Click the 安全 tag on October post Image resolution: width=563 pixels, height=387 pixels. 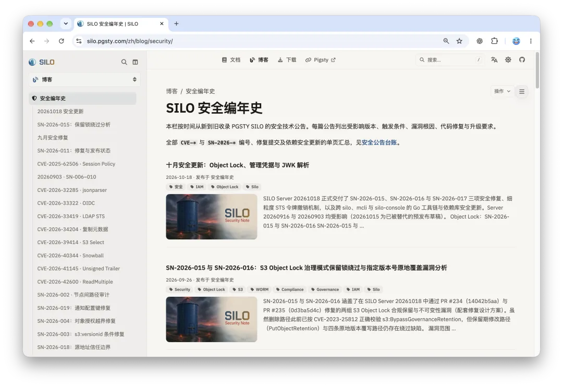click(176, 187)
